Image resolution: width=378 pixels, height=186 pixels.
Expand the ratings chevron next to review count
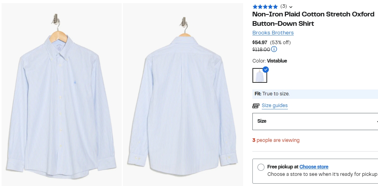click(291, 7)
